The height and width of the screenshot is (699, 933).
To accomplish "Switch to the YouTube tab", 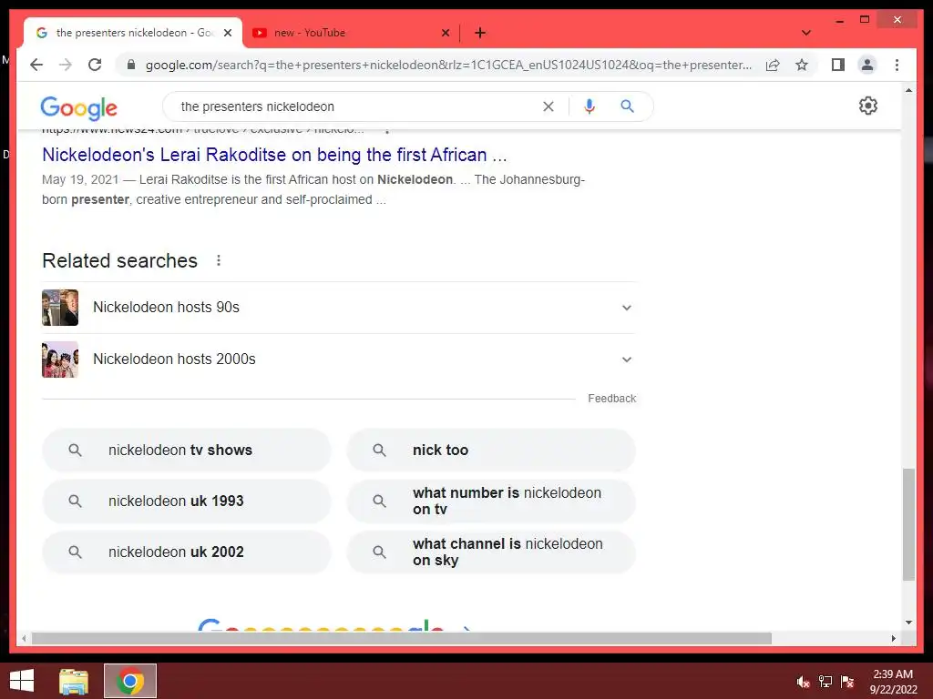I will click(x=351, y=33).
